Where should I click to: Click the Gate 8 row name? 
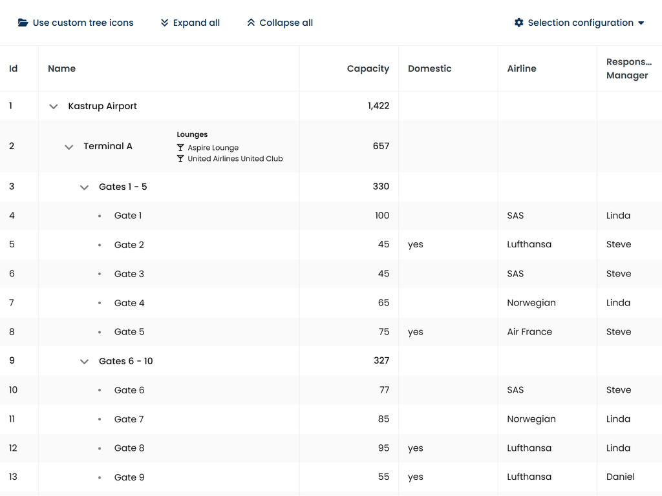click(129, 448)
